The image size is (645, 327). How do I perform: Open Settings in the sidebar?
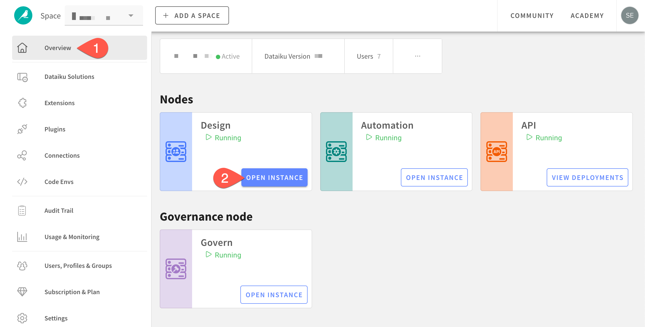(56, 318)
